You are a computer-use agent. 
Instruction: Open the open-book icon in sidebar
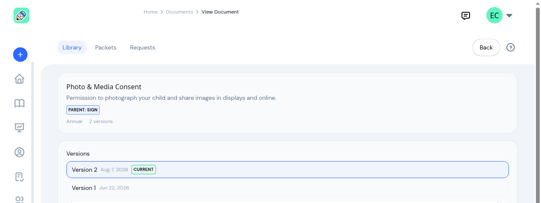19,103
